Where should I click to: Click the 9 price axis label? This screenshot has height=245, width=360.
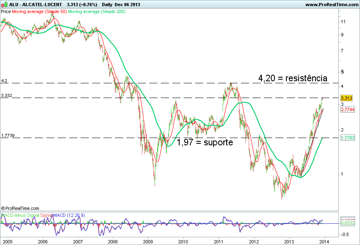click(x=342, y=35)
